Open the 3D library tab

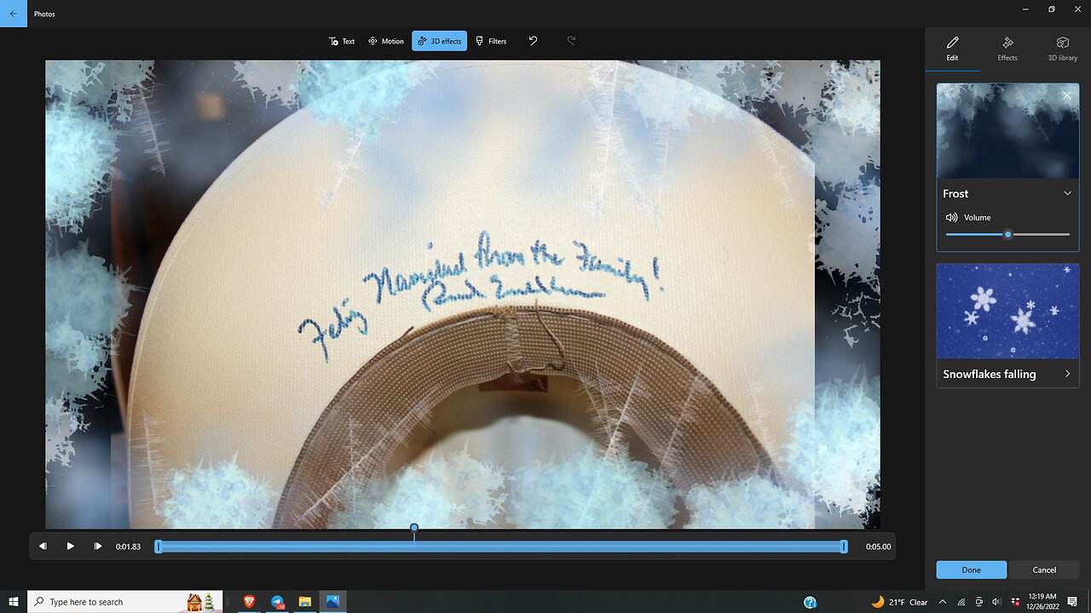[x=1062, y=49]
